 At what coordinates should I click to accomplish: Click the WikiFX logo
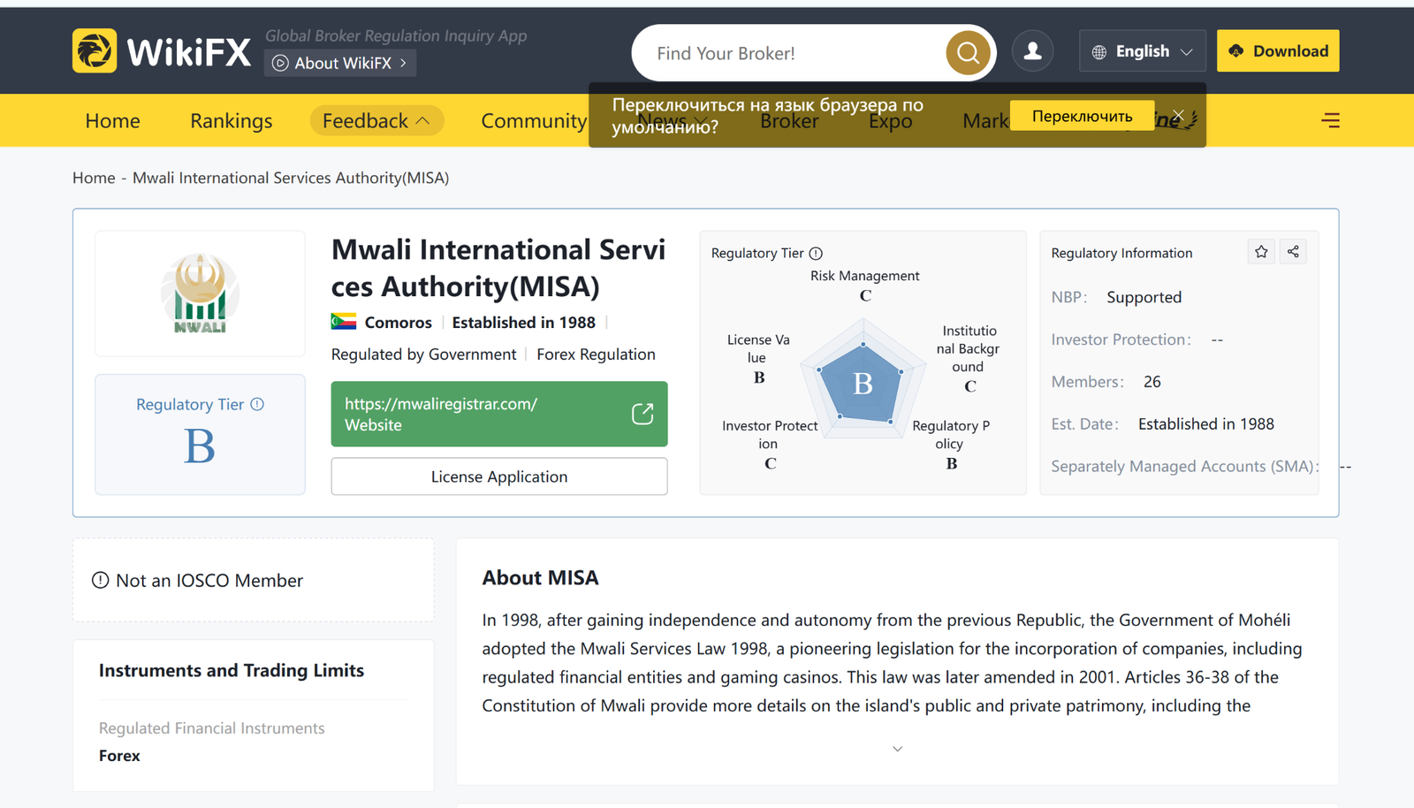(x=162, y=51)
